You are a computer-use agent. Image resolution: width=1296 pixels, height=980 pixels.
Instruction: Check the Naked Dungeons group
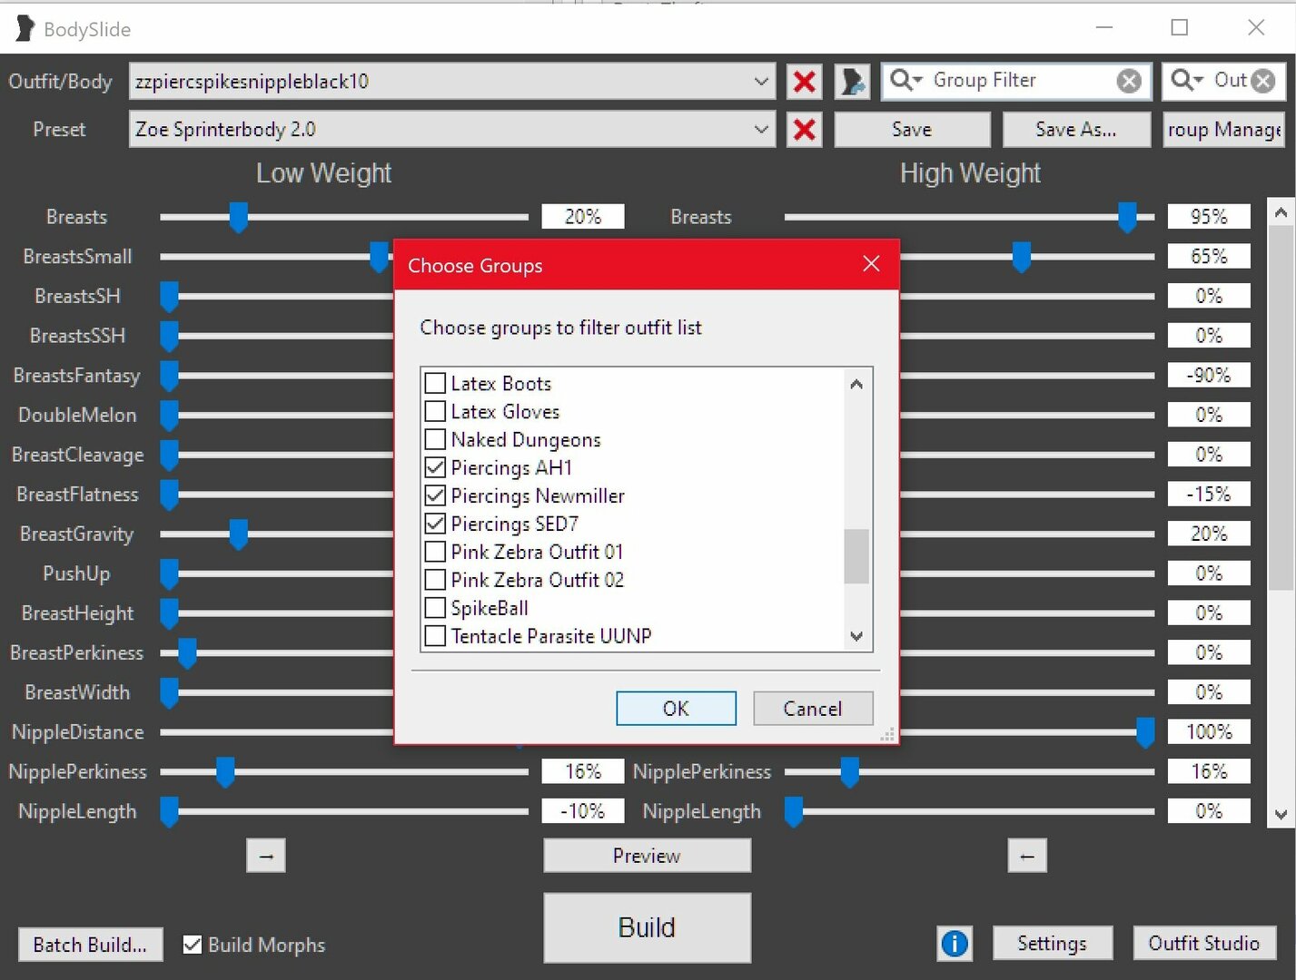(x=436, y=440)
